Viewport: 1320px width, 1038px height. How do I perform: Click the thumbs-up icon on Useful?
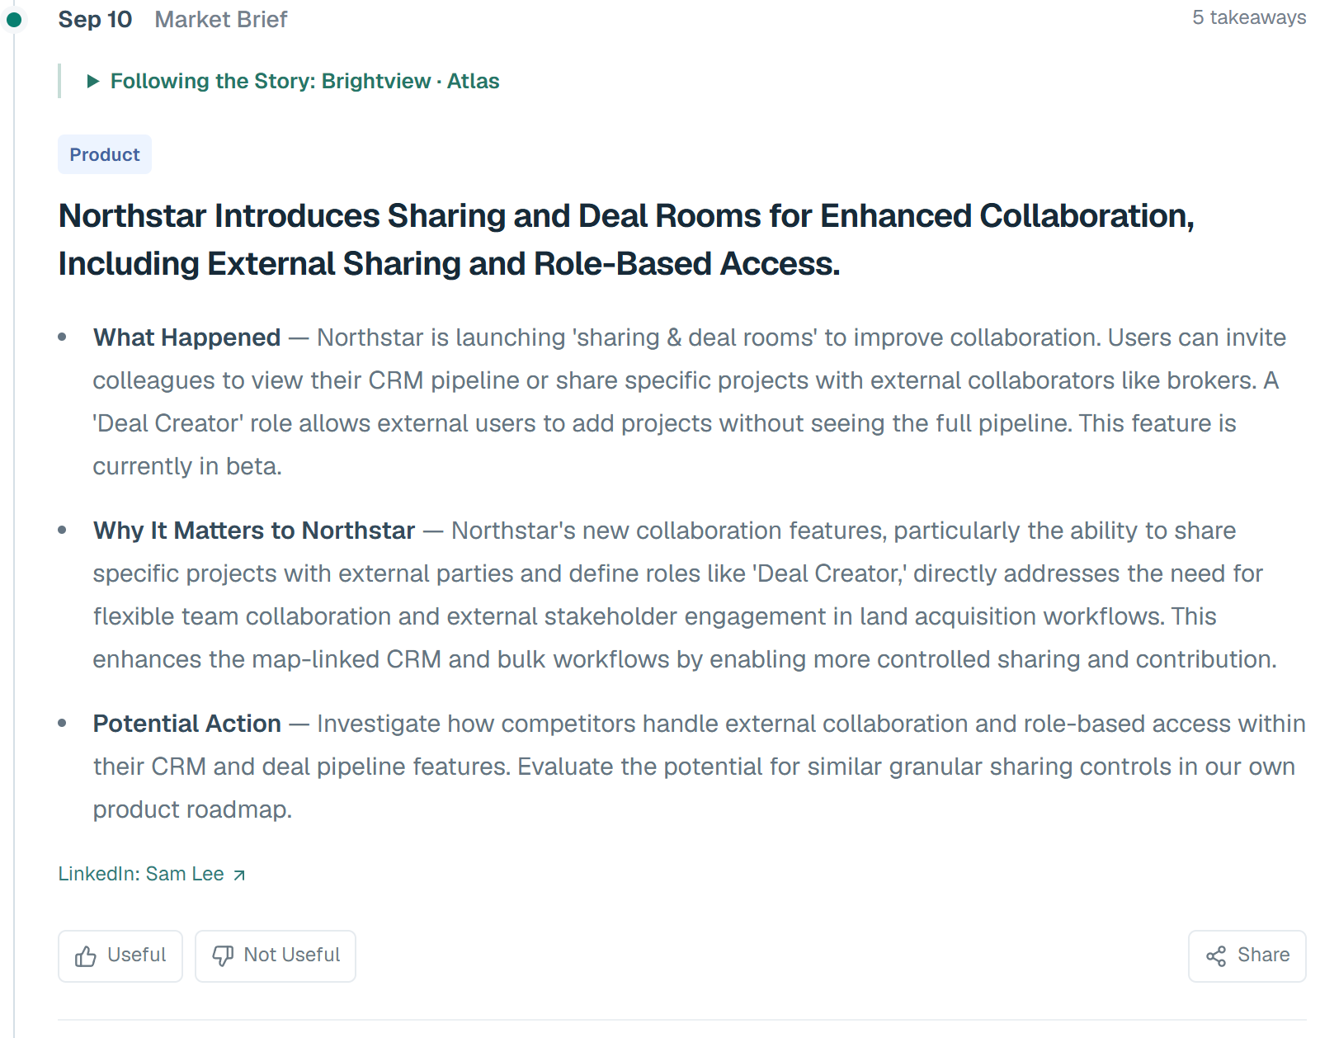coord(86,956)
